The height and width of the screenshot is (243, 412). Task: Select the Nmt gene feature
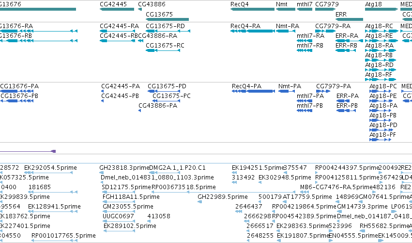point(286,9)
